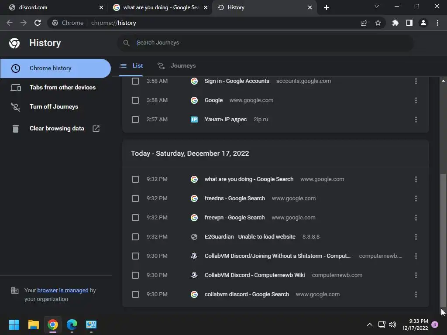
Task: Open more actions for the 2ip.ru entry
Action: (416, 120)
